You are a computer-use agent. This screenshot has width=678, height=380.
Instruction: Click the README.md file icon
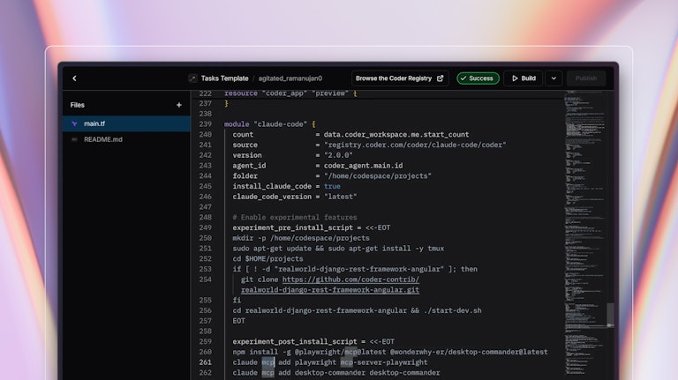[x=74, y=139]
